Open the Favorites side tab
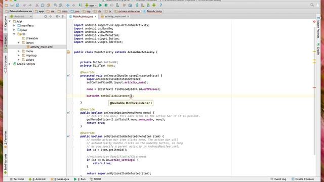This screenshot has width=324, height=182. (x=6, y=140)
